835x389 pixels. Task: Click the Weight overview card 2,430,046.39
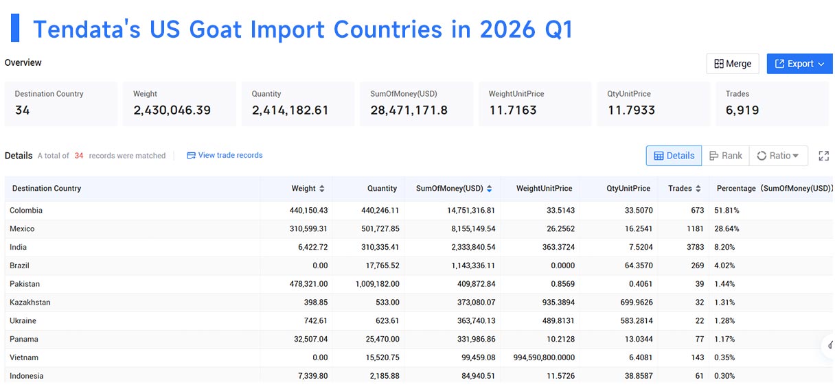coord(179,104)
